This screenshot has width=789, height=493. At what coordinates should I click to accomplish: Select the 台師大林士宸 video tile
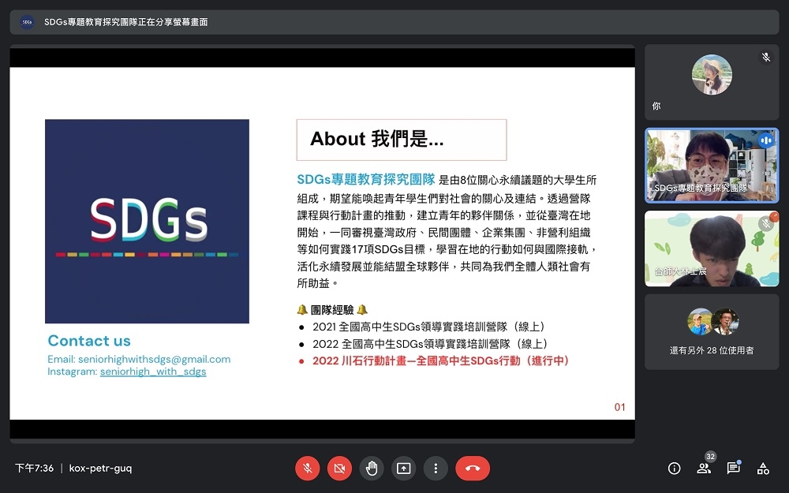712,248
